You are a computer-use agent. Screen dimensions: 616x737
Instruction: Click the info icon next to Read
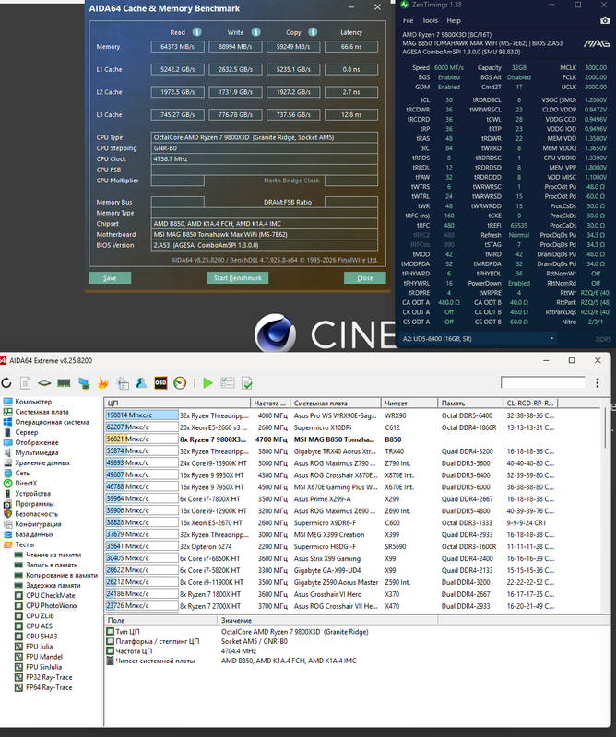tap(196, 32)
